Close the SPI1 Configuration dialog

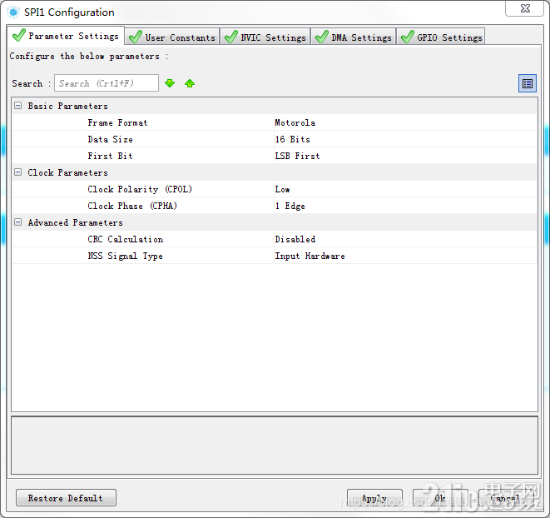point(524,8)
